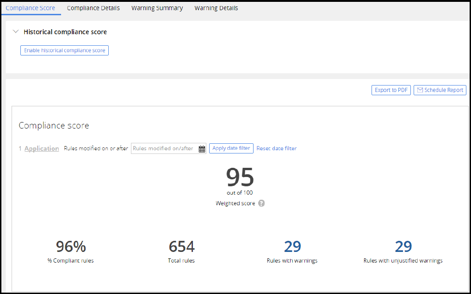Open the Application link
471x294 pixels.
[42, 148]
